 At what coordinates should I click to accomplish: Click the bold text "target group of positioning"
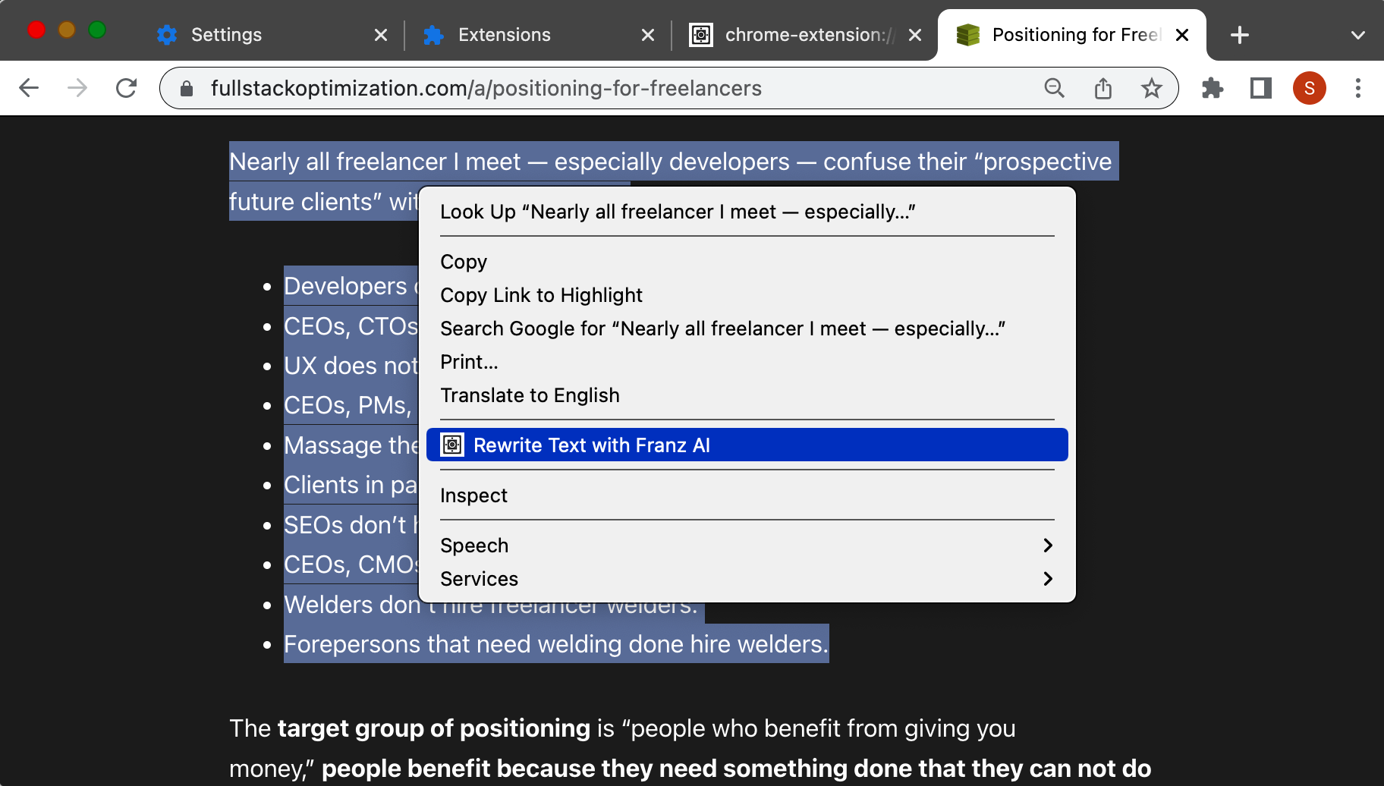[434, 728]
